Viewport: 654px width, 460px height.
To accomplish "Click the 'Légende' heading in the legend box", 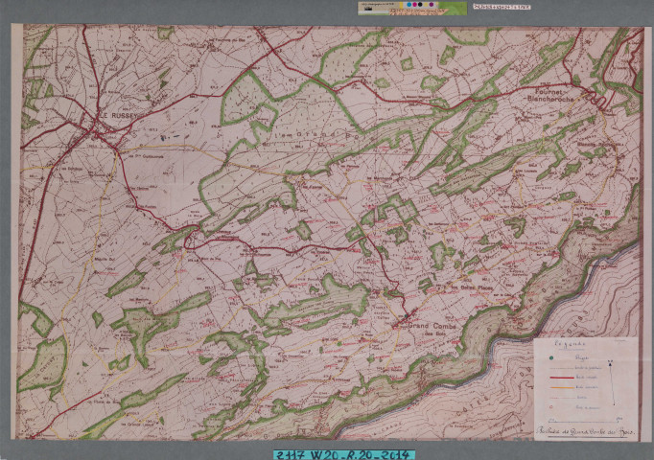I will pos(570,344).
